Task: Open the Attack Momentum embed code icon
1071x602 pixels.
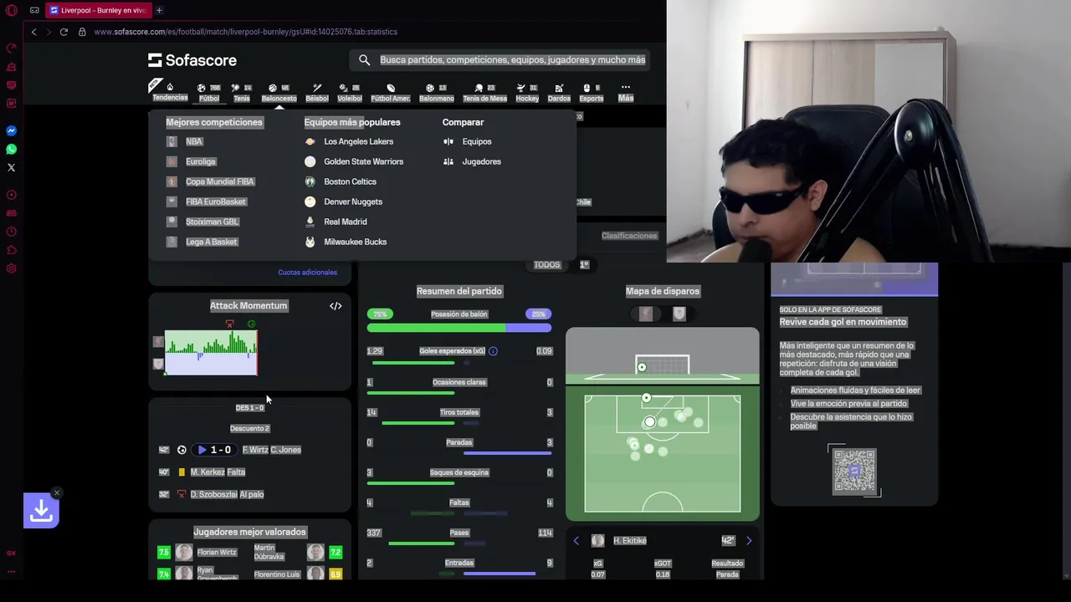Action: click(336, 306)
